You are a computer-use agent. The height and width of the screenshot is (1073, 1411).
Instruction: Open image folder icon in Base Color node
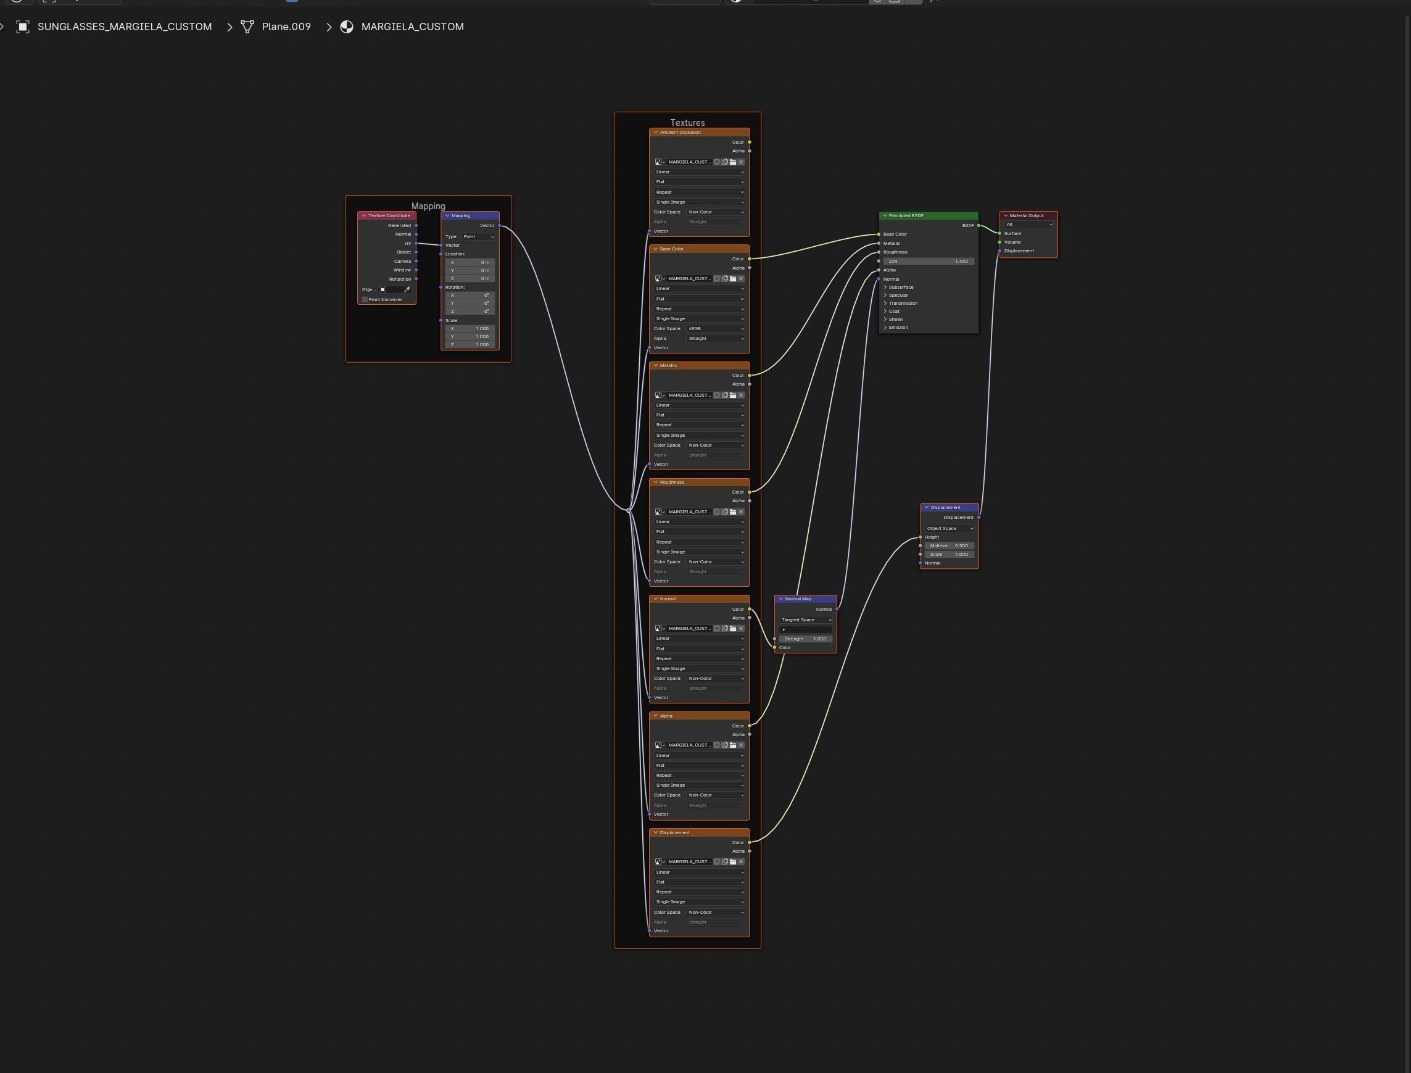[733, 279]
